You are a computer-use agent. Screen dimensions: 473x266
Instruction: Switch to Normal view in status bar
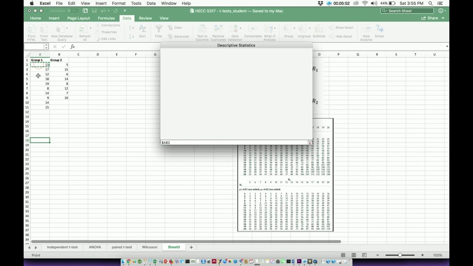pos(343,255)
